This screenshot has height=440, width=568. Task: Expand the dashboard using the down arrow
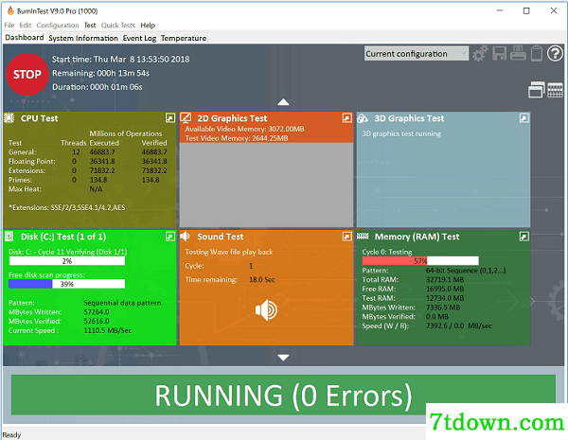coord(283,358)
